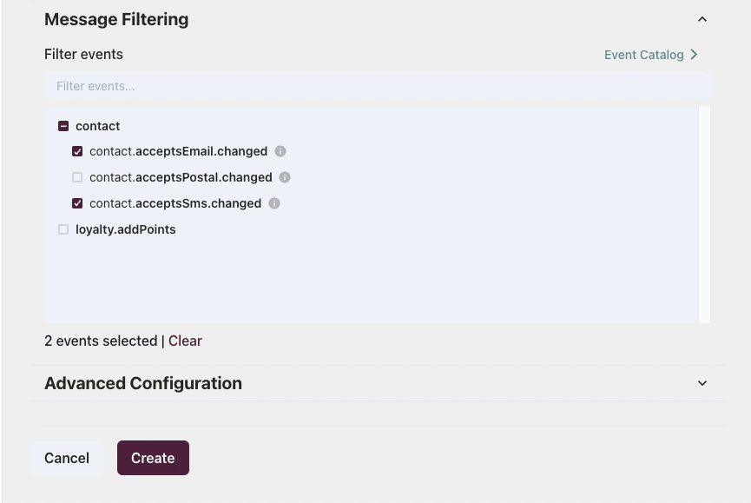This screenshot has height=503, width=751.
Task: Select the contact event group label
Action: (97, 125)
